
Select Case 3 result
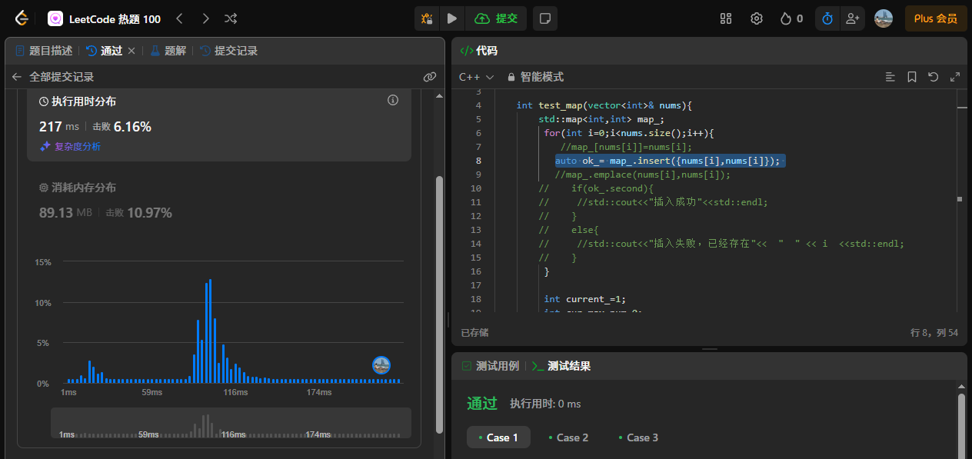pyautogui.click(x=638, y=437)
